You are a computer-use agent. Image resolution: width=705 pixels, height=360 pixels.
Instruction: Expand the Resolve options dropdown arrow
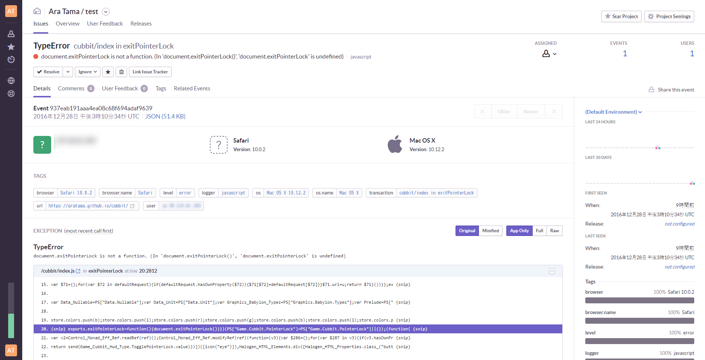68,72
